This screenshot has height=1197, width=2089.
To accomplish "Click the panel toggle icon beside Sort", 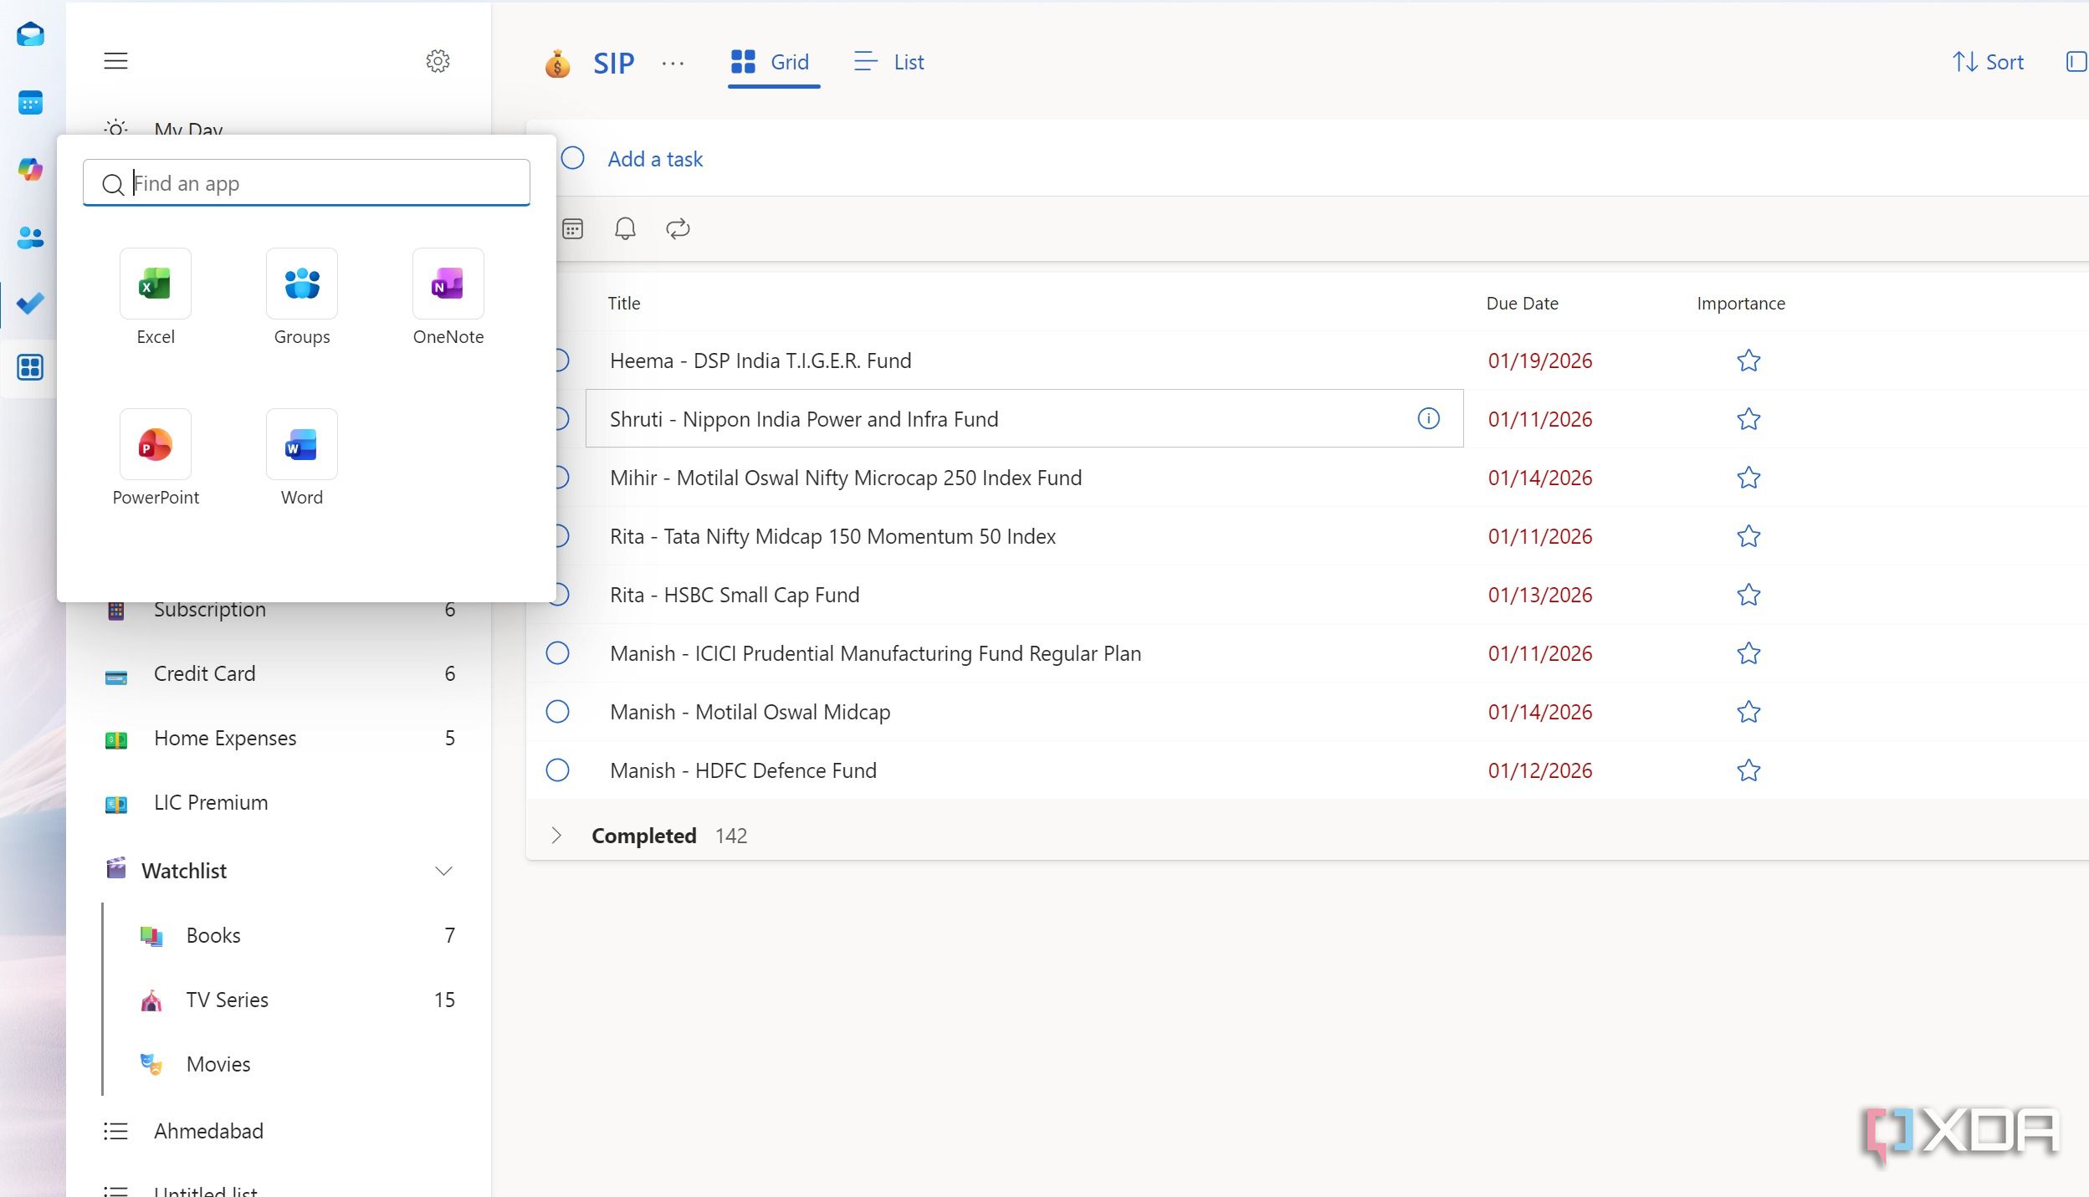I will coord(2076,62).
